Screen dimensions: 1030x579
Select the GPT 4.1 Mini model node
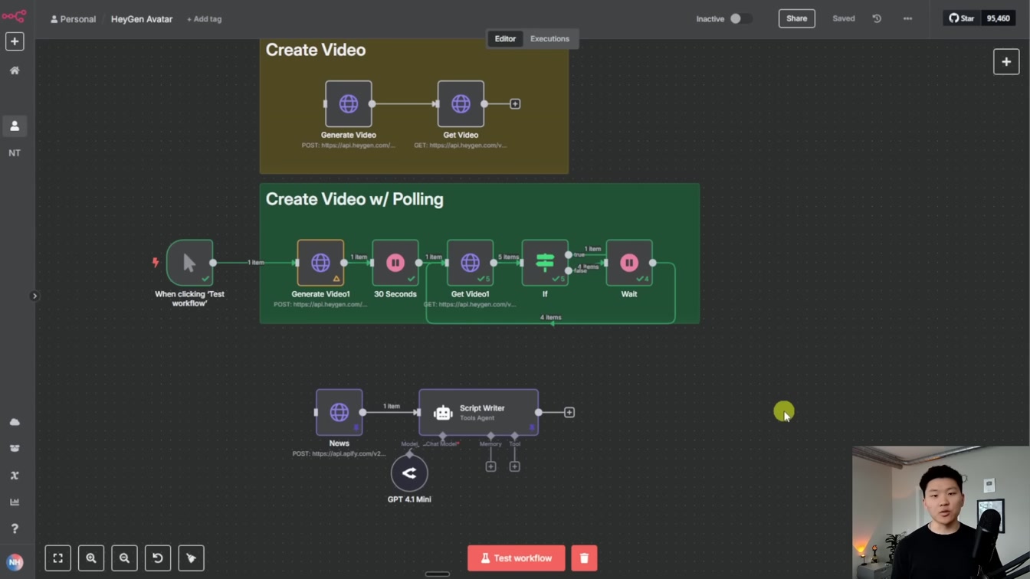point(409,473)
